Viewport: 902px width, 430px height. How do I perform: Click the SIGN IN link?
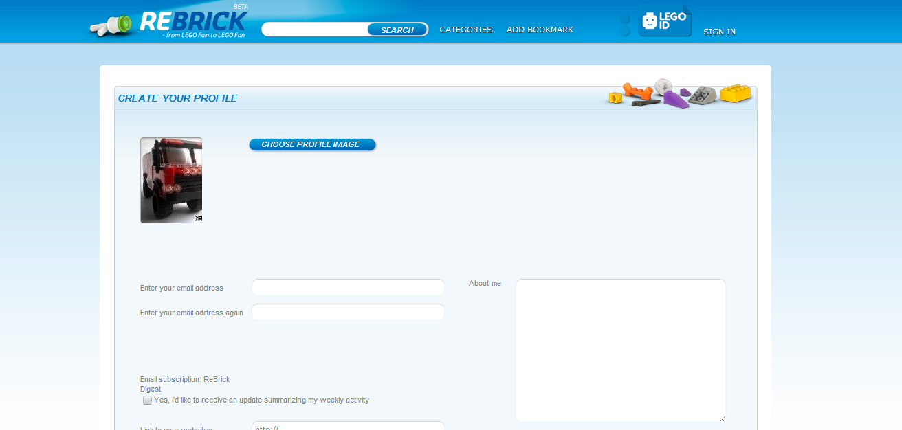click(719, 32)
